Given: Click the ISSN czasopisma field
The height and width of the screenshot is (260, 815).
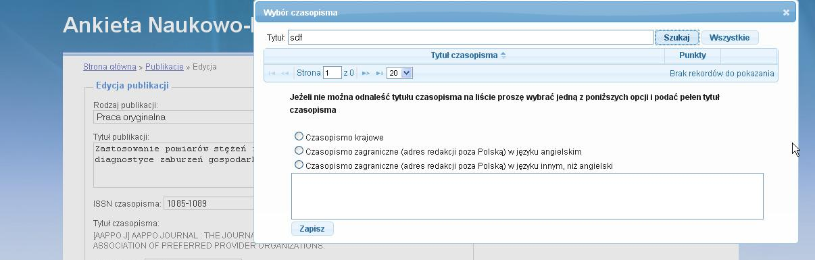Looking at the screenshot, I should pos(209,203).
